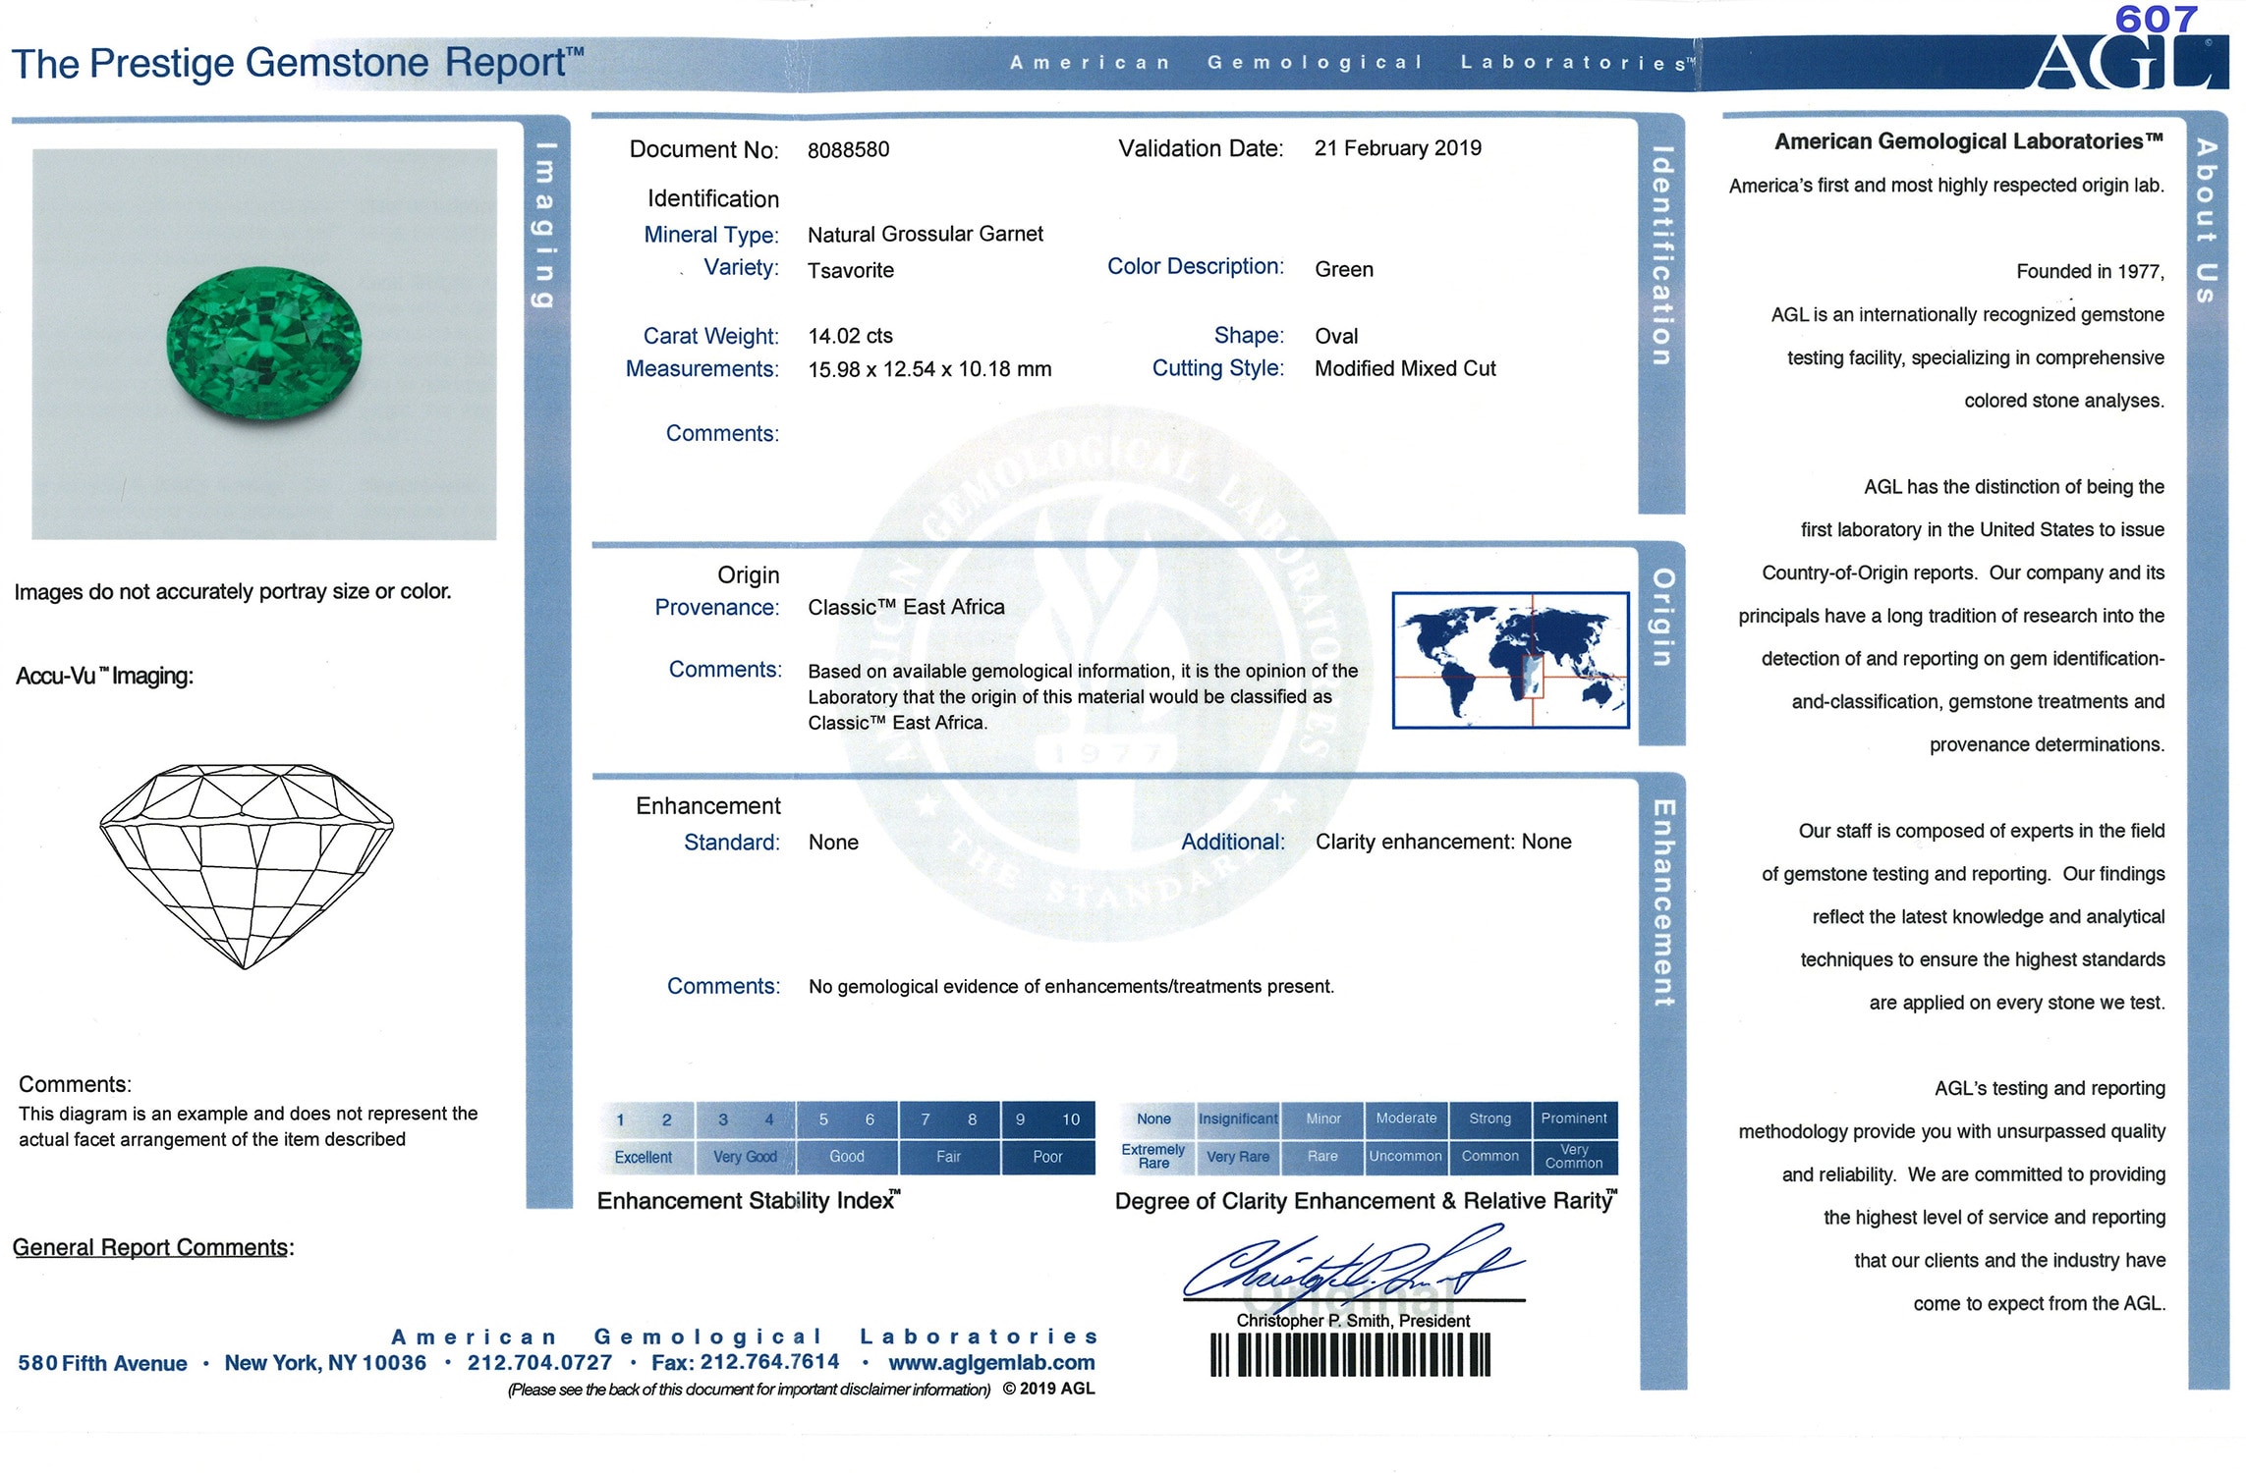Click the barcode under the signature
Screen dimensions: 2246x1473
(x=1350, y=1355)
